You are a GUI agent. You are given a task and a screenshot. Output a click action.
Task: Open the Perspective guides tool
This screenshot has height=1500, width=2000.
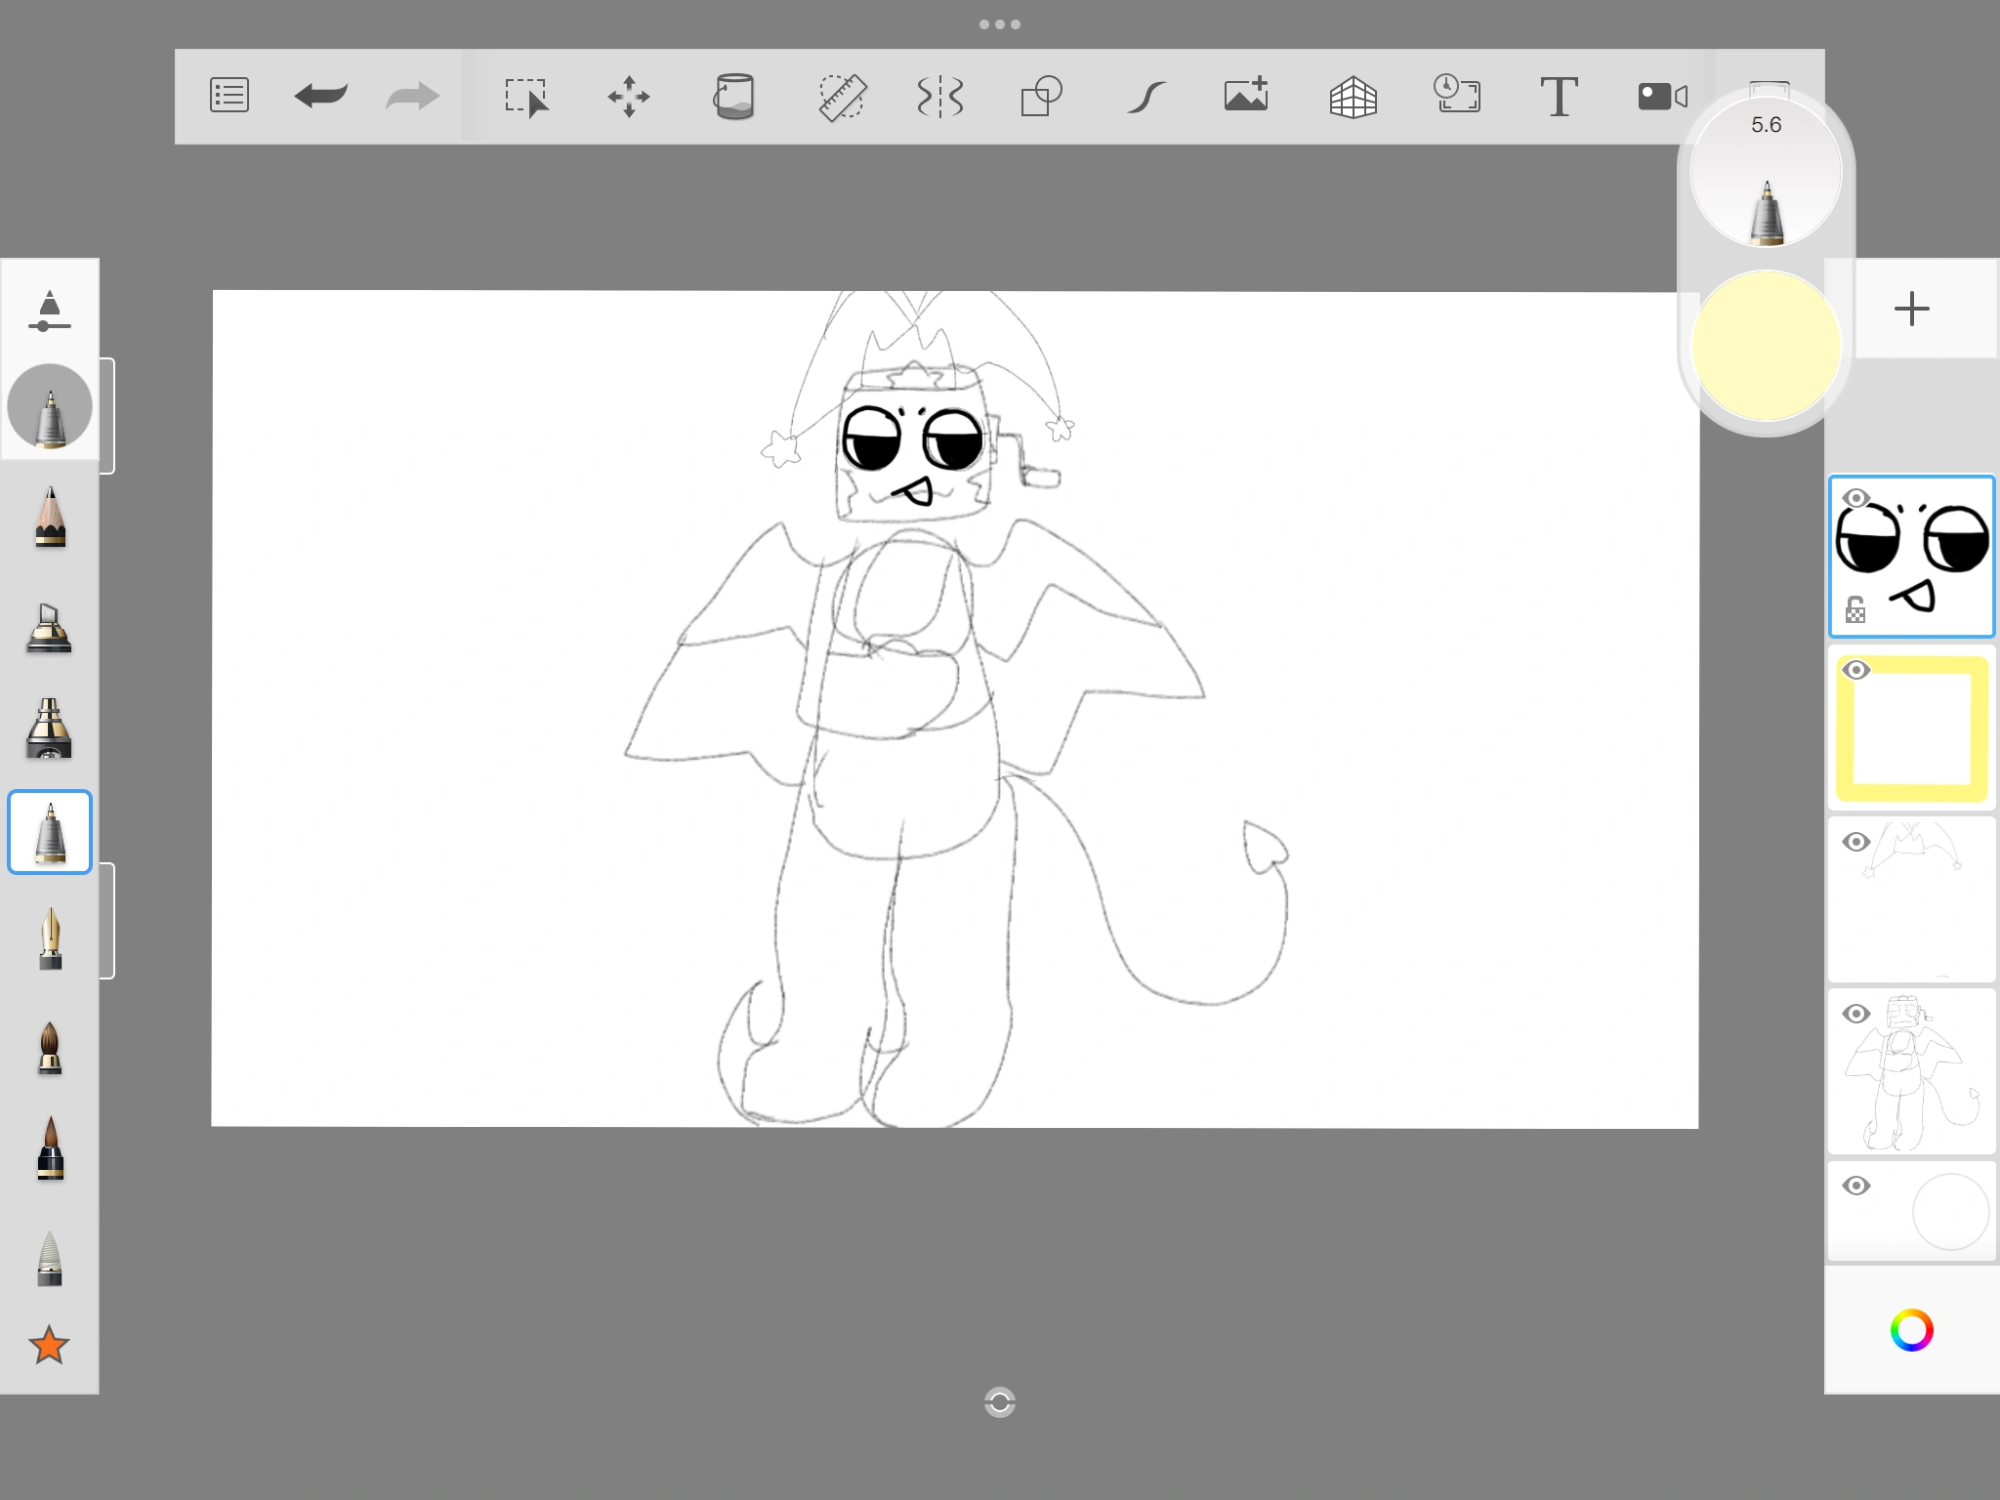point(1354,96)
